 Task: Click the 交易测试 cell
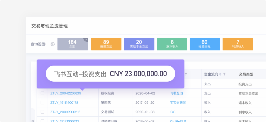coord(107,112)
